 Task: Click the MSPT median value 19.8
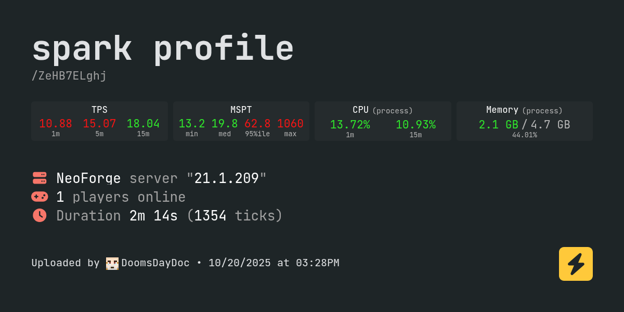click(225, 124)
